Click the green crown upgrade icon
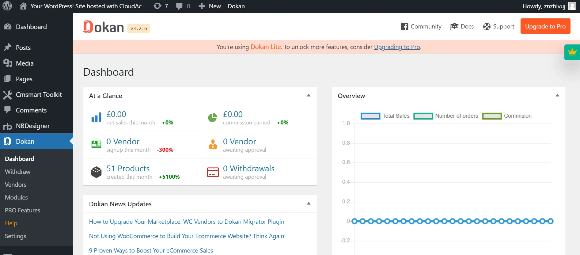 point(572,52)
